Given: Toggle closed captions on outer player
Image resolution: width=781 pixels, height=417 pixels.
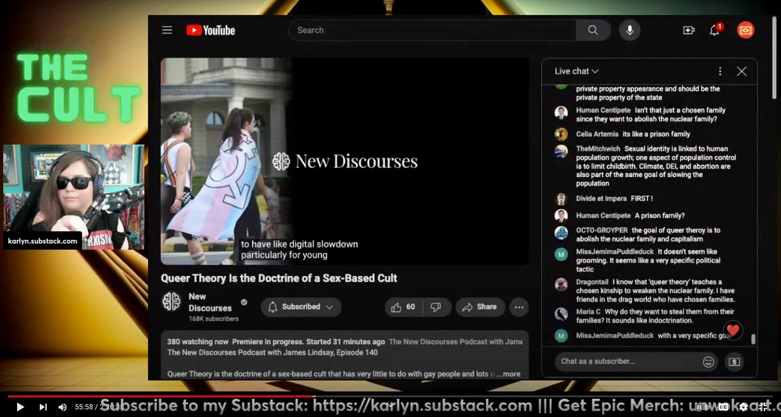Looking at the screenshot, I should click(724, 407).
